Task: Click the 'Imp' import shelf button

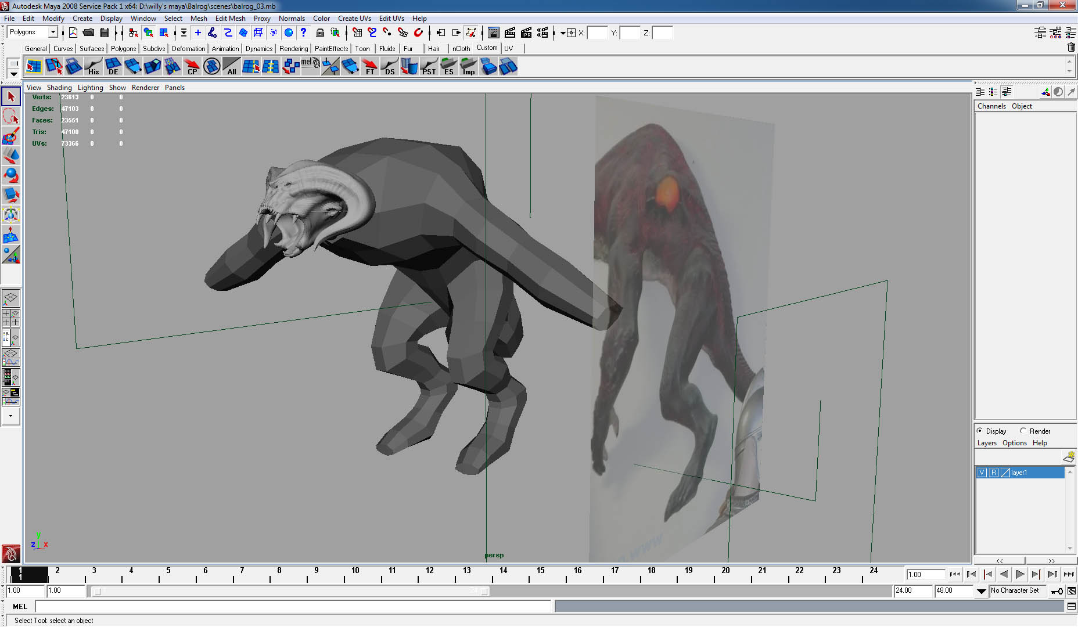Action: pyautogui.click(x=468, y=66)
